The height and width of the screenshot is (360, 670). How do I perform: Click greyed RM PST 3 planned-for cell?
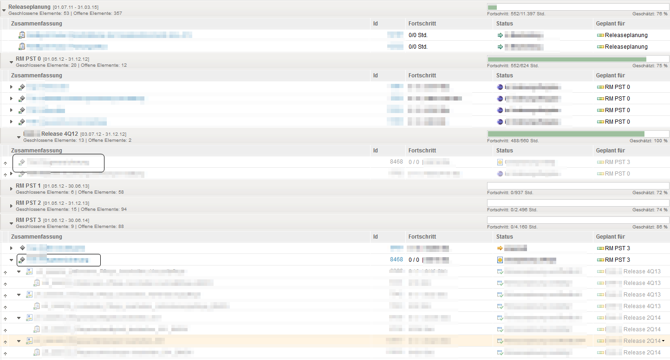coord(618,162)
